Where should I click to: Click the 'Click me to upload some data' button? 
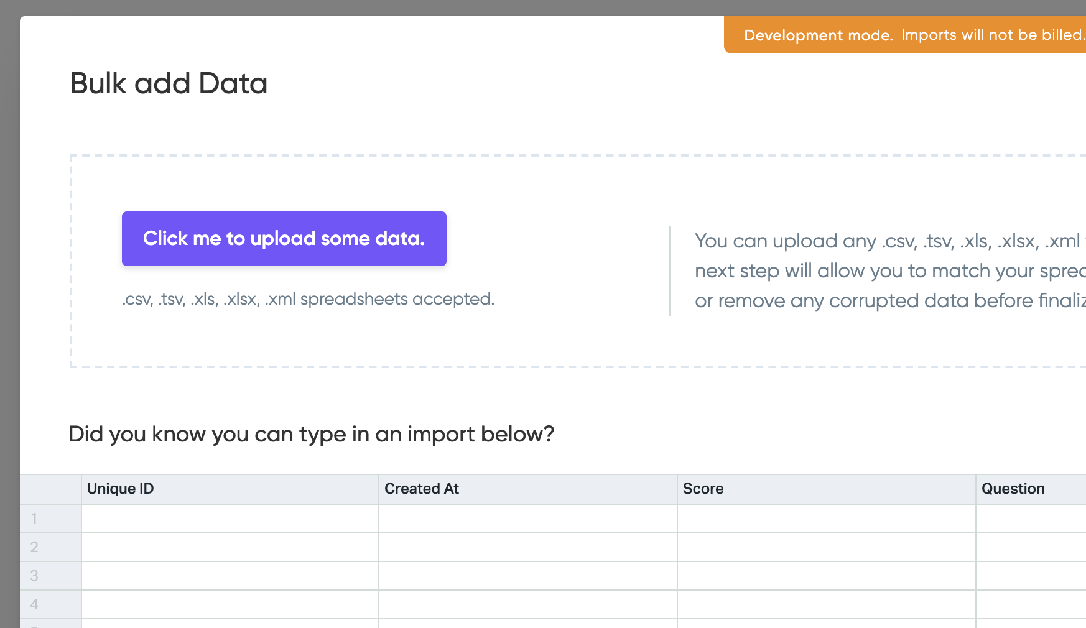[x=284, y=239]
